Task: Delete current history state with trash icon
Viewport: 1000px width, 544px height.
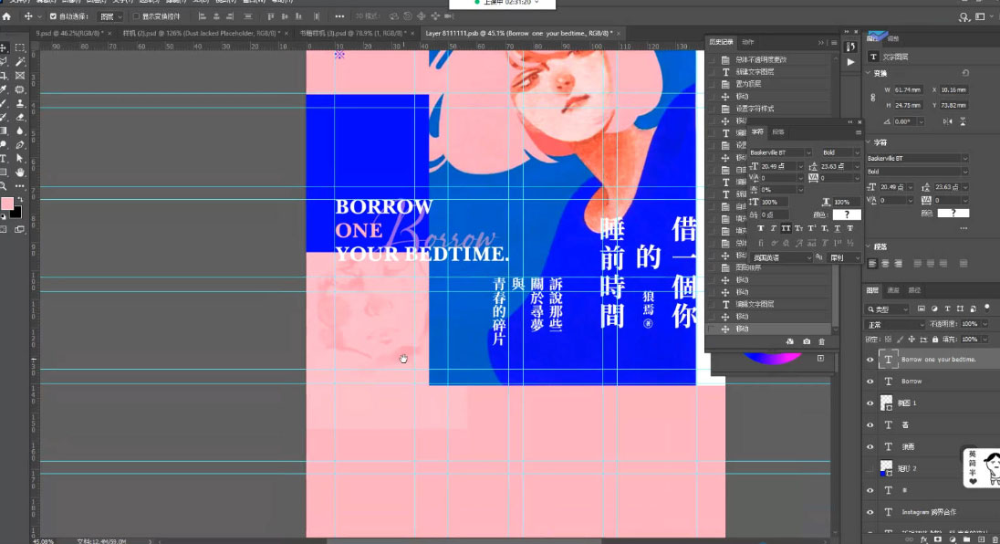Action: [x=821, y=342]
